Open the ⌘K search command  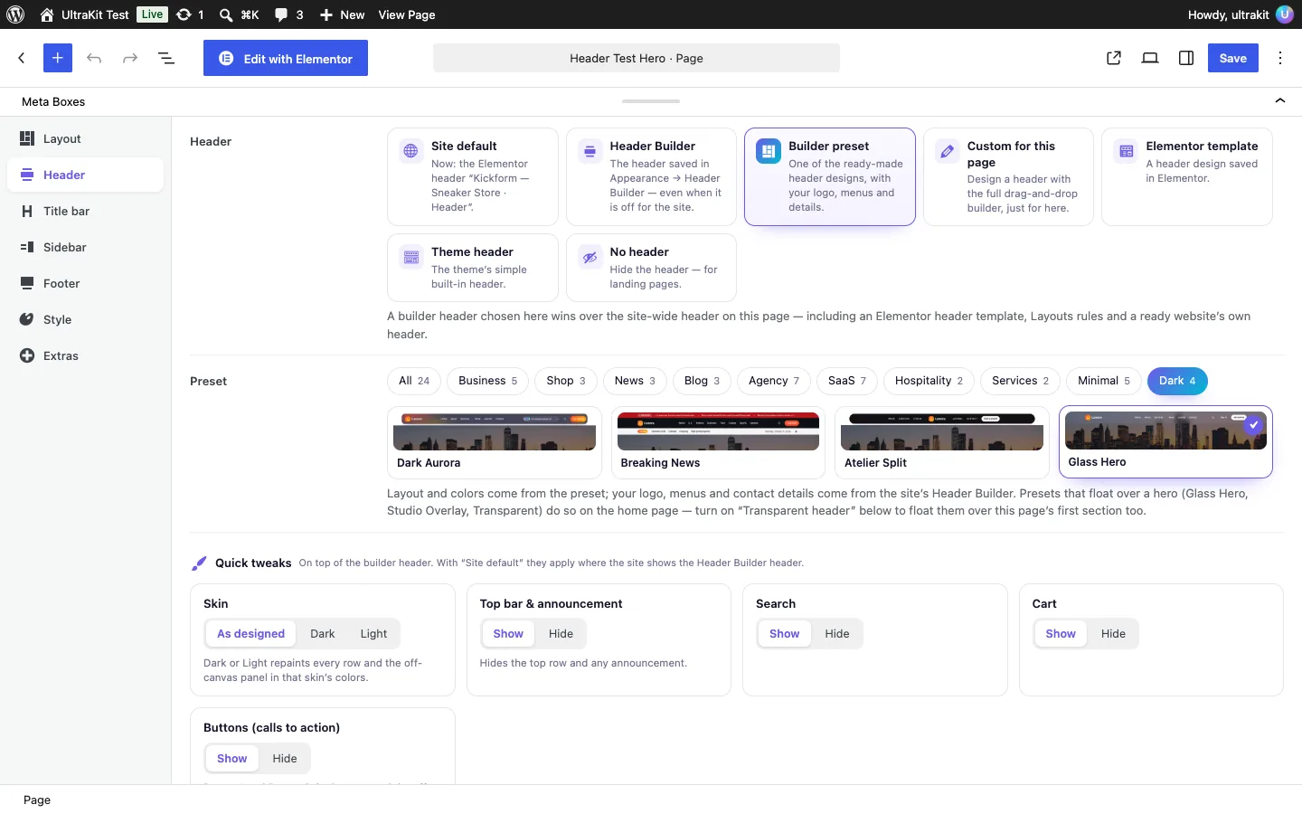[239, 14]
